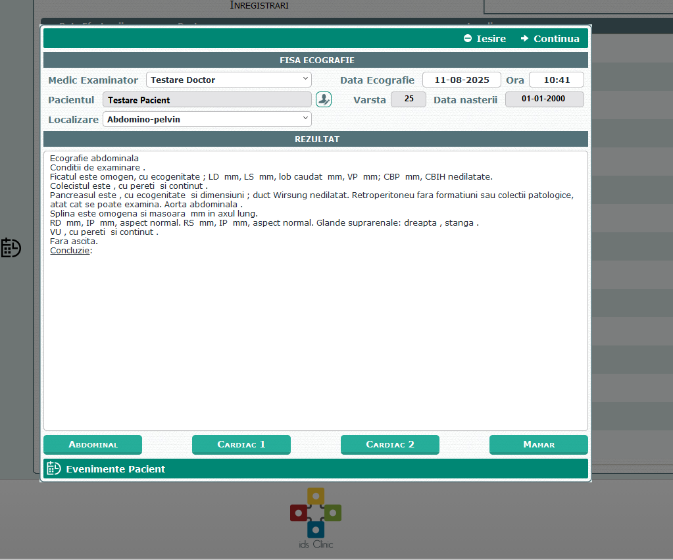This screenshot has height=560, width=673.
Task: Click the calendar-clock icon on the left sidebar
Action: pos(11,248)
